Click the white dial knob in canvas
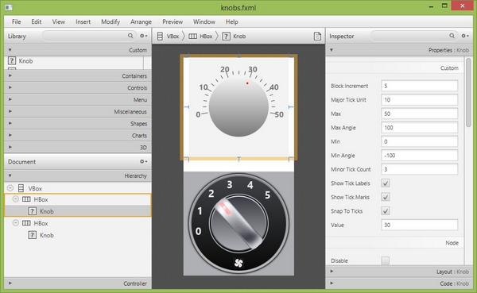This screenshot has width=477, height=293. click(238, 107)
